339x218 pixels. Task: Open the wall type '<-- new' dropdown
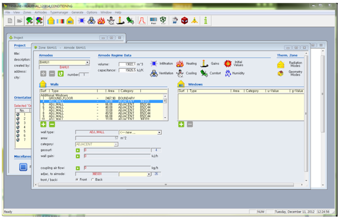pos(159,133)
